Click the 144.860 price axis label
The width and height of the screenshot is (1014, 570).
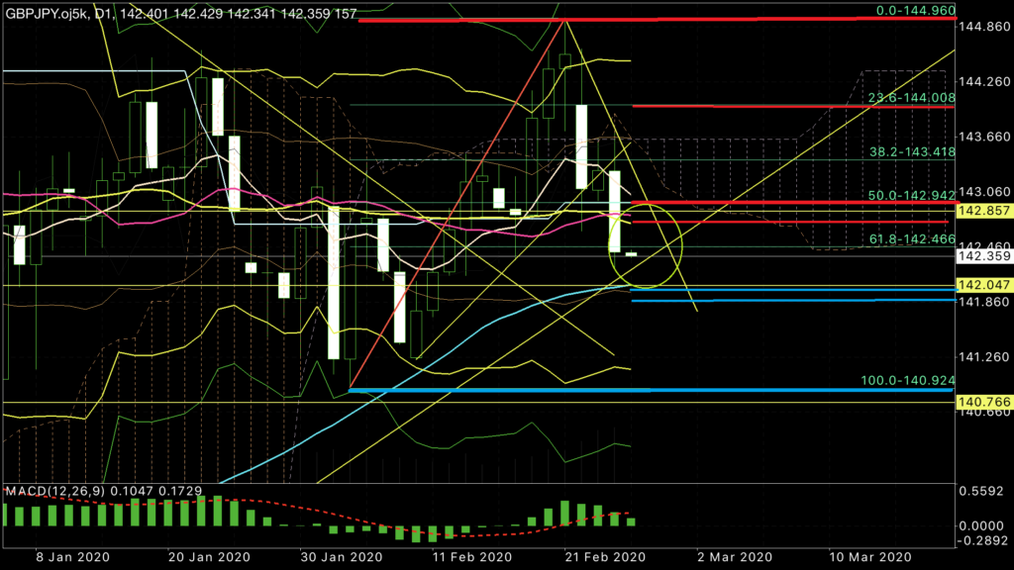tap(985, 27)
